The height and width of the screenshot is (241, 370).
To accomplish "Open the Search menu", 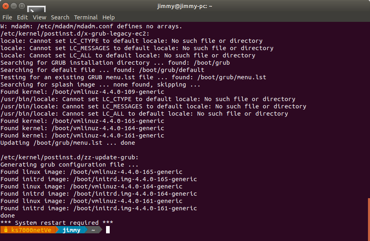I will [60, 17].
